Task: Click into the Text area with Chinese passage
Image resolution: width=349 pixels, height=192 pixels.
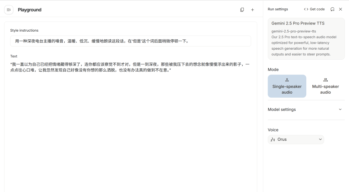Action: point(131,67)
